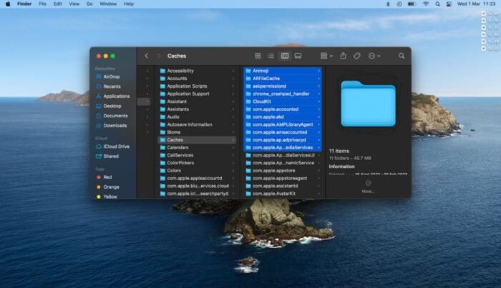Image resolution: width=501 pixels, height=288 pixels.
Task: Click the Wi-Fi status icon
Action: click(426, 4)
